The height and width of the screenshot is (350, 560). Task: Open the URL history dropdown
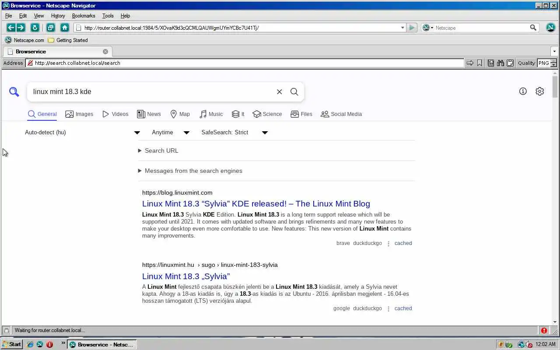point(402,28)
